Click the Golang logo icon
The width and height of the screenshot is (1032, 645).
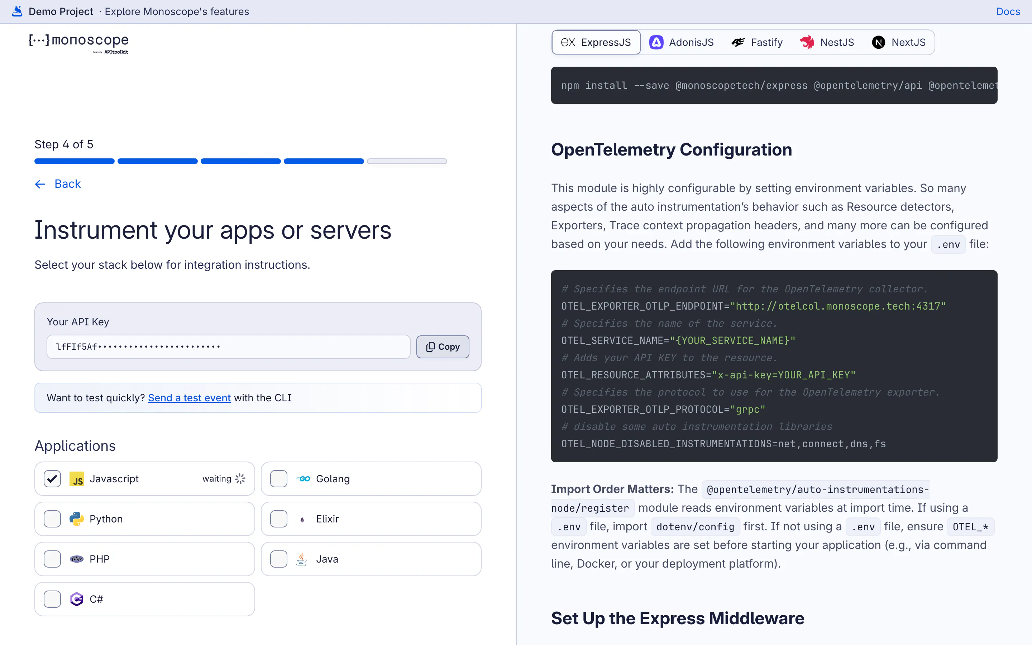[x=303, y=479]
